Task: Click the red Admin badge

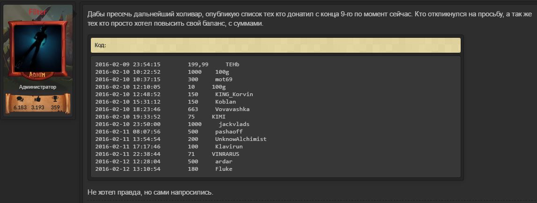Action: [x=37, y=75]
